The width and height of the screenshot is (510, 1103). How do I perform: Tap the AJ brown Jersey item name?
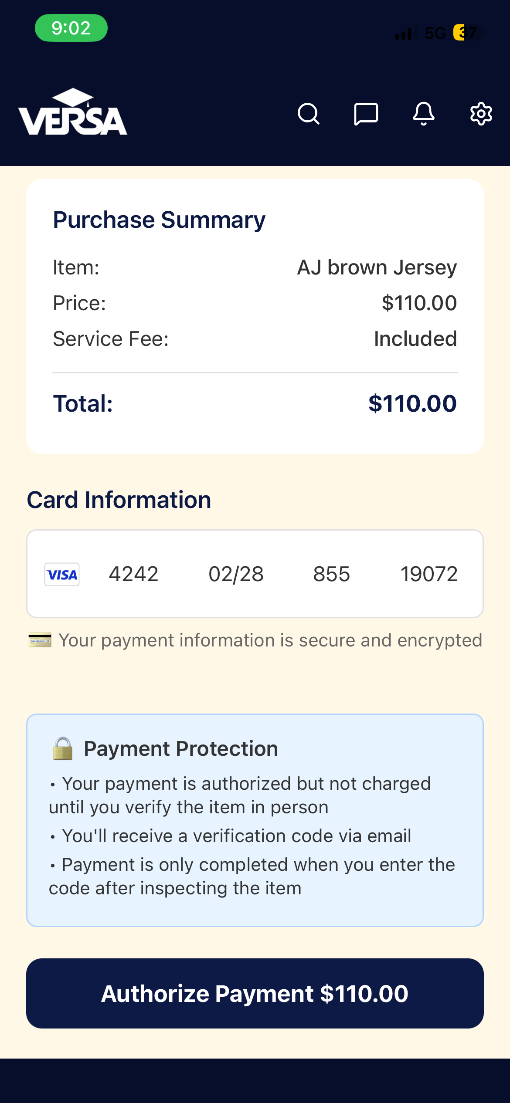(x=377, y=267)
